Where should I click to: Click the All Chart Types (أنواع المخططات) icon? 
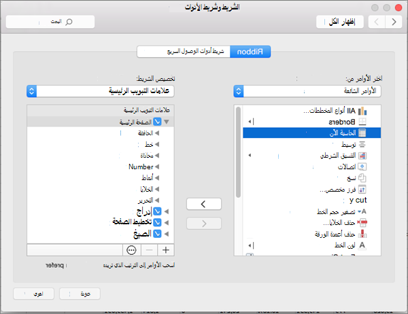[x=362, y=111]
